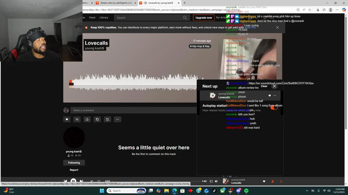Image resolution: width=348 pixels, height=195 pixels.
Task: Click the Windows taskbar search box
Action: coord(126,191)
